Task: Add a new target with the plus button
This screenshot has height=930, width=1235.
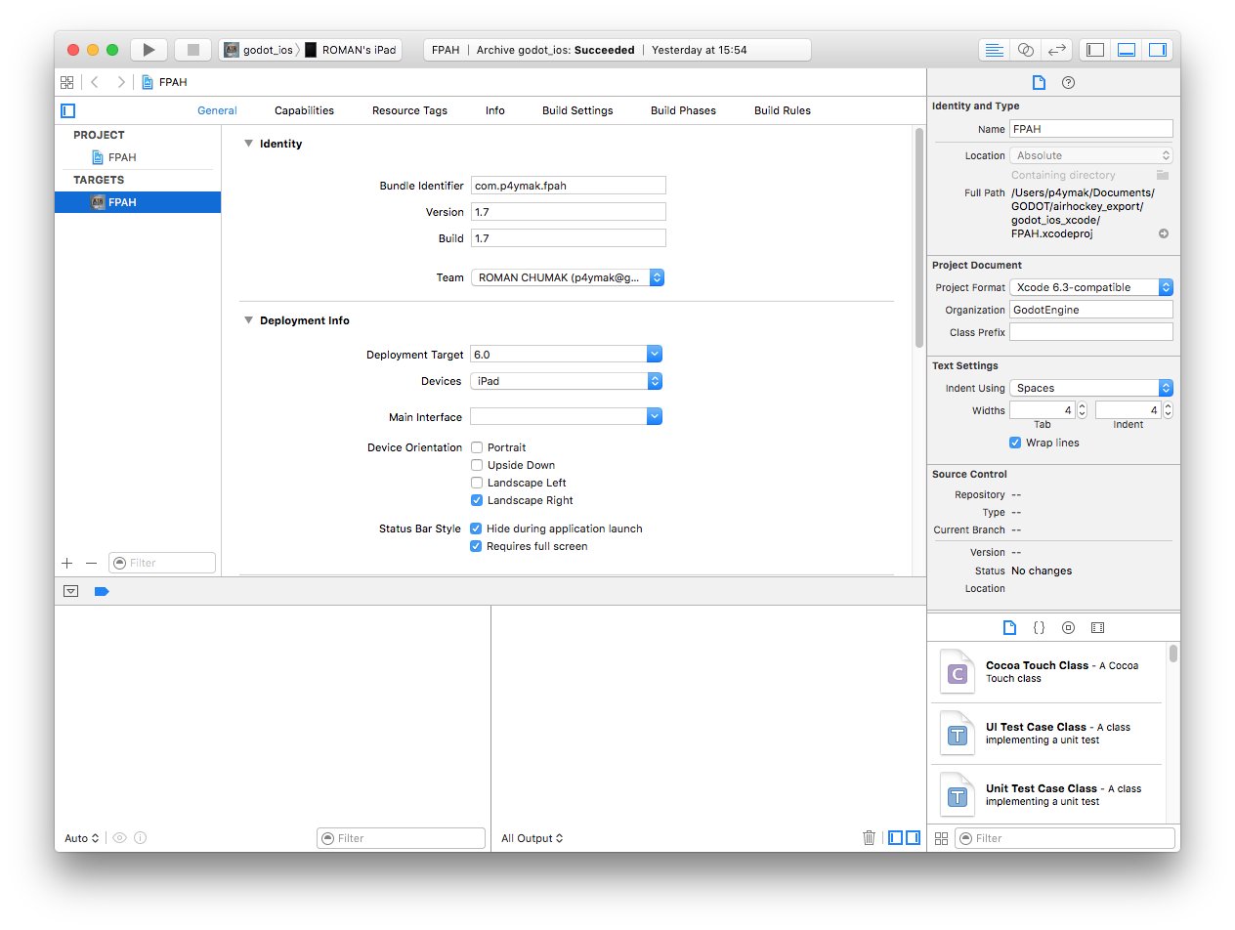Action: 67,563
